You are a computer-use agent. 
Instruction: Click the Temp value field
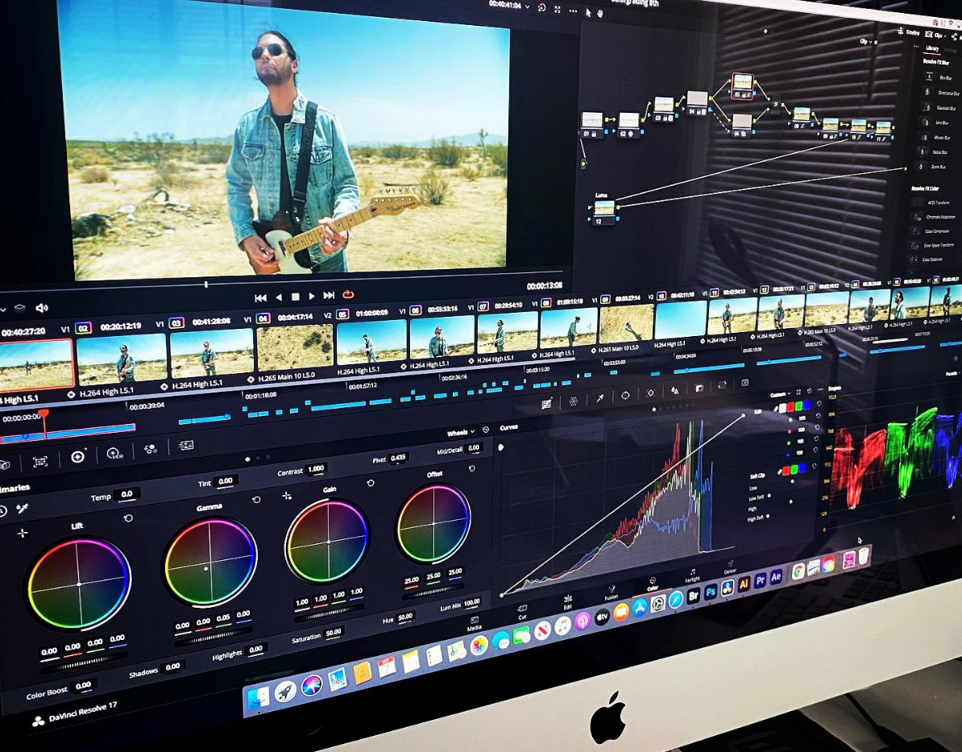(127, 493)
